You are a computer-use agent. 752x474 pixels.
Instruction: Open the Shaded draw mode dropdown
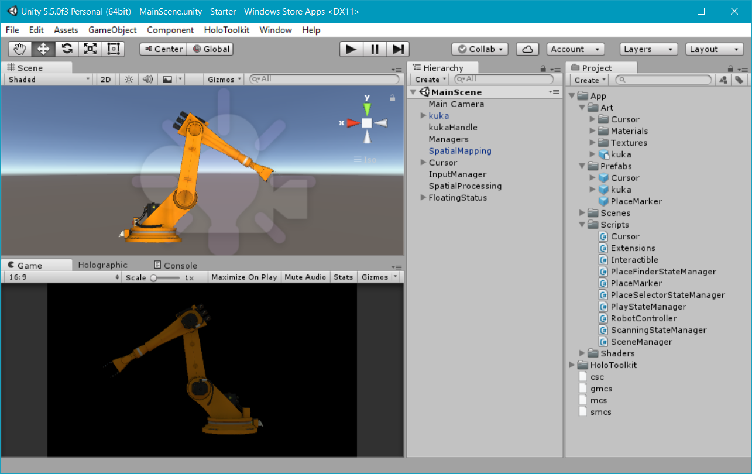[x=49, y=79]
